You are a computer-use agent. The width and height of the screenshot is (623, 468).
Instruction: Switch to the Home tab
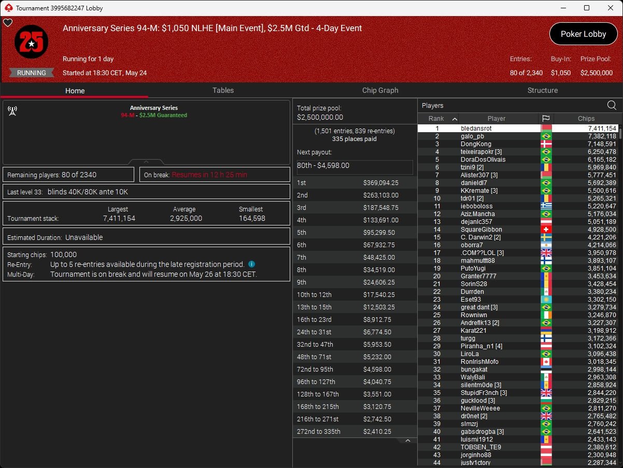point(75,91)
